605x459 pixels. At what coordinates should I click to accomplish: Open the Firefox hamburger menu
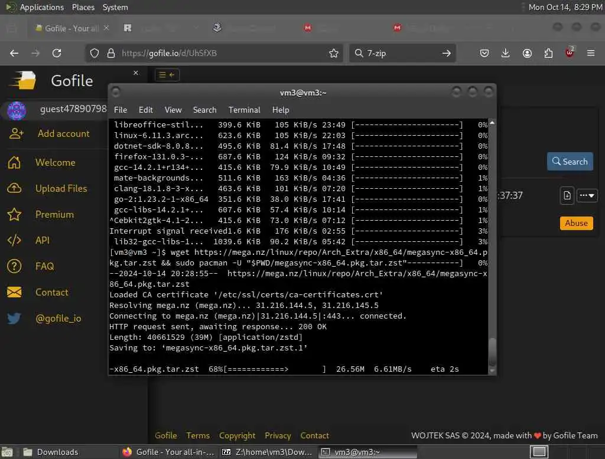(x=591, y=53)
